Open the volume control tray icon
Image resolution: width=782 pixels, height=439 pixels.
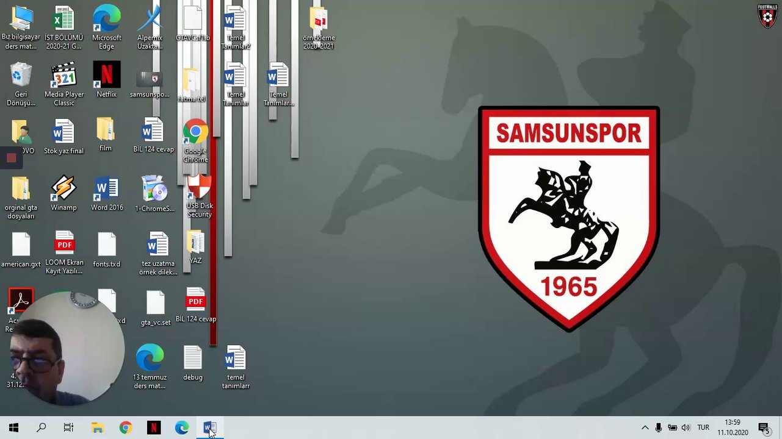pyautogui.click(x=686, y=428)
